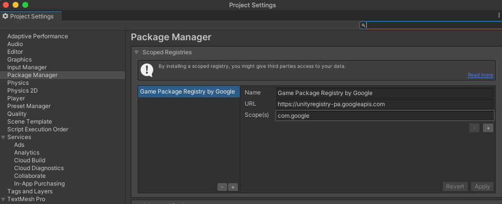Add a new scoped registry with plus
This screenshot has width=502, height=204.
233,187
